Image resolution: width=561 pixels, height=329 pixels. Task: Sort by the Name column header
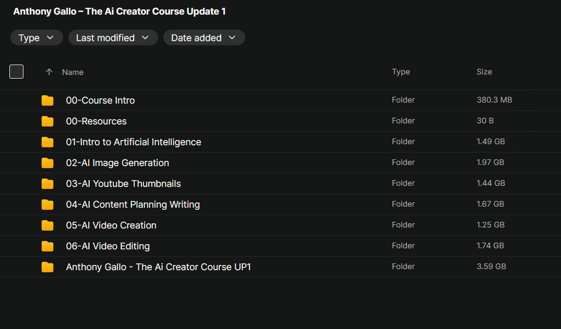(73, 72)
